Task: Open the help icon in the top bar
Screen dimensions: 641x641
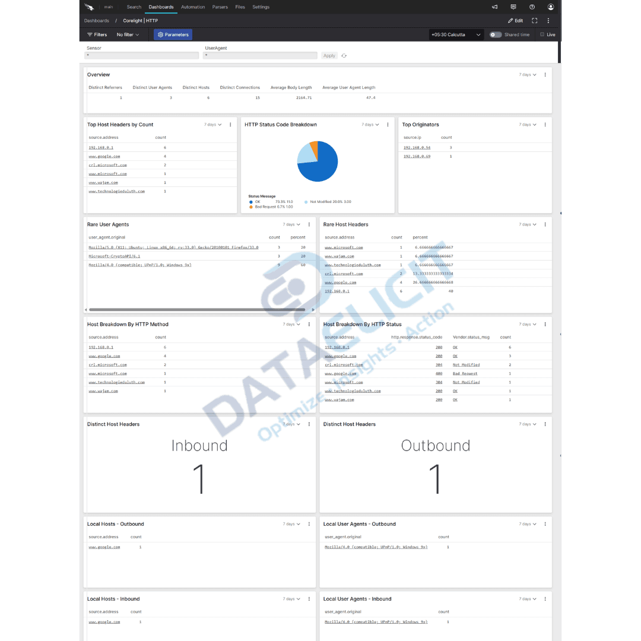Action: [532, 7]
